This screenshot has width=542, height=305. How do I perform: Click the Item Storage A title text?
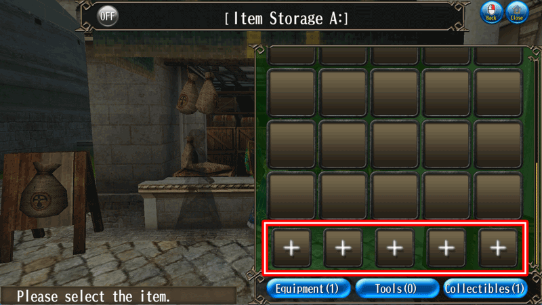point(286,18)
